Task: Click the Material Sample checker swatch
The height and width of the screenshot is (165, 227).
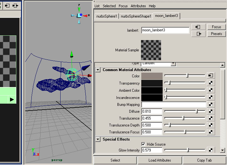Action: click(x=151, y=50)
